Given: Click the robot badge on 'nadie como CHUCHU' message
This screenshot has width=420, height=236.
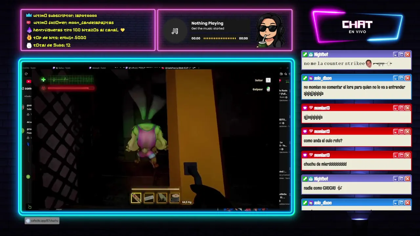Looking at the screenshot, I should 310,179.
